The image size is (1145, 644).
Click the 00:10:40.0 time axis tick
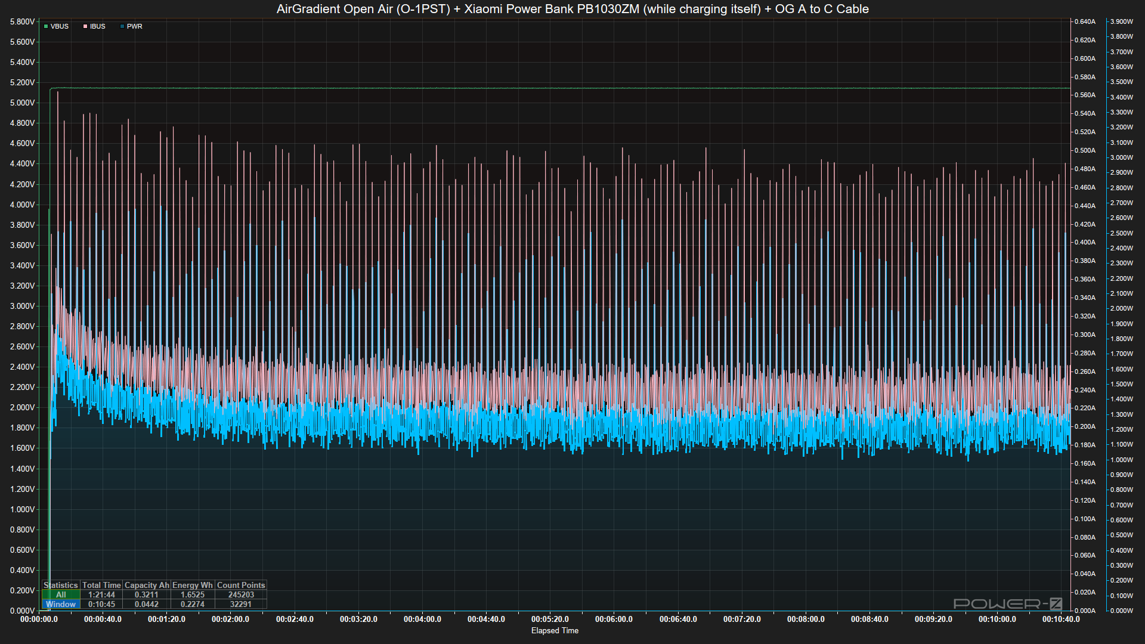[x=1061, y=619]
